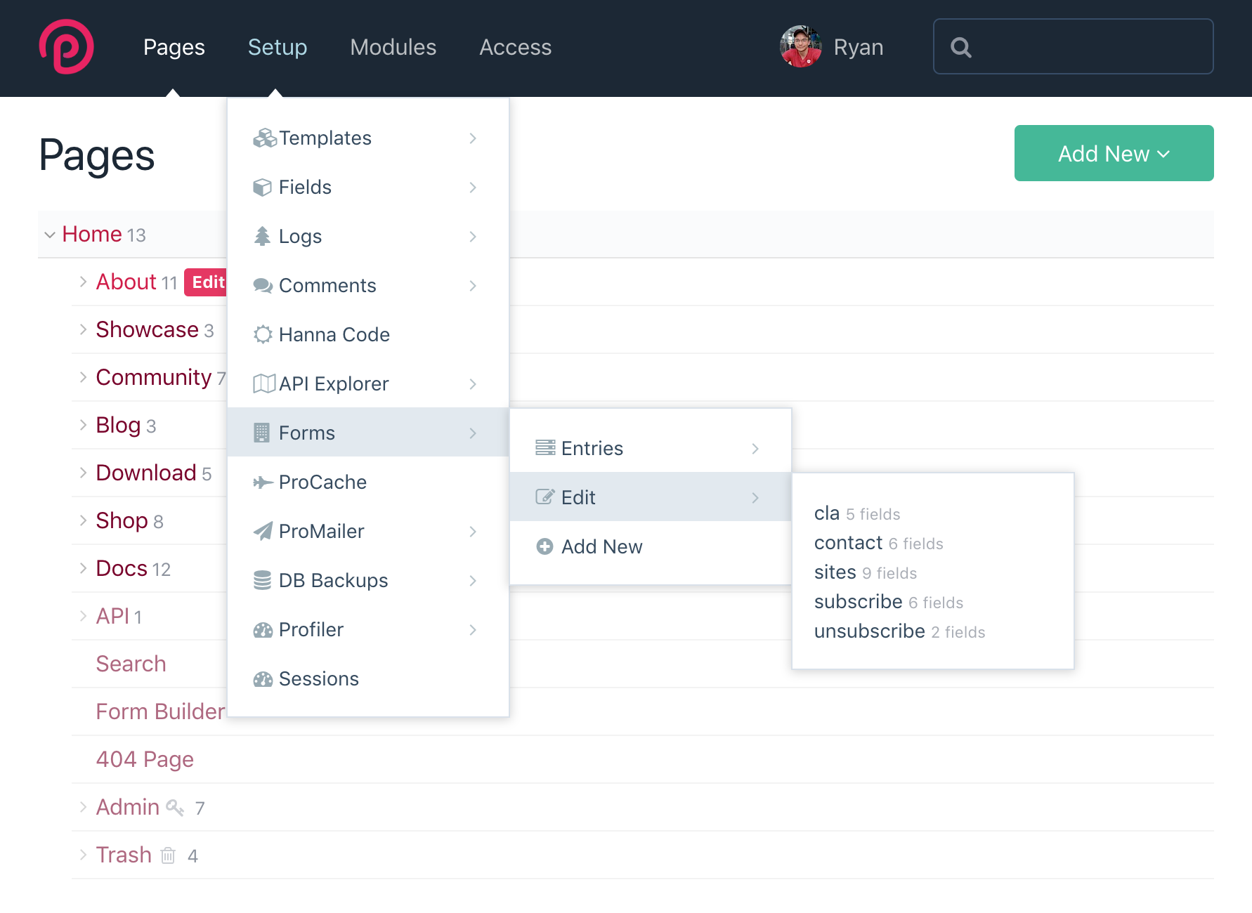Open the Setup menu

pyautogui.click(x=278, y=47)
